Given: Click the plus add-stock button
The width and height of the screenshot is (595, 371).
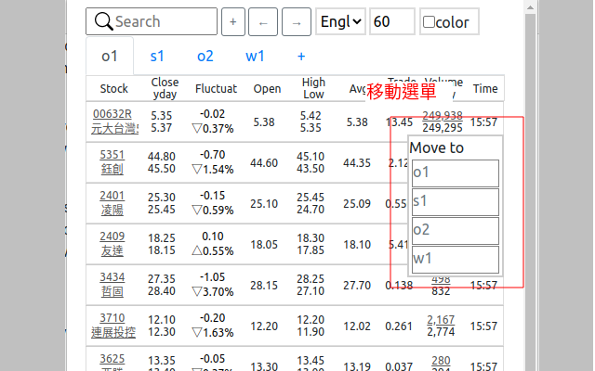Looking at the screenshot, I should (x=233, y=22).
